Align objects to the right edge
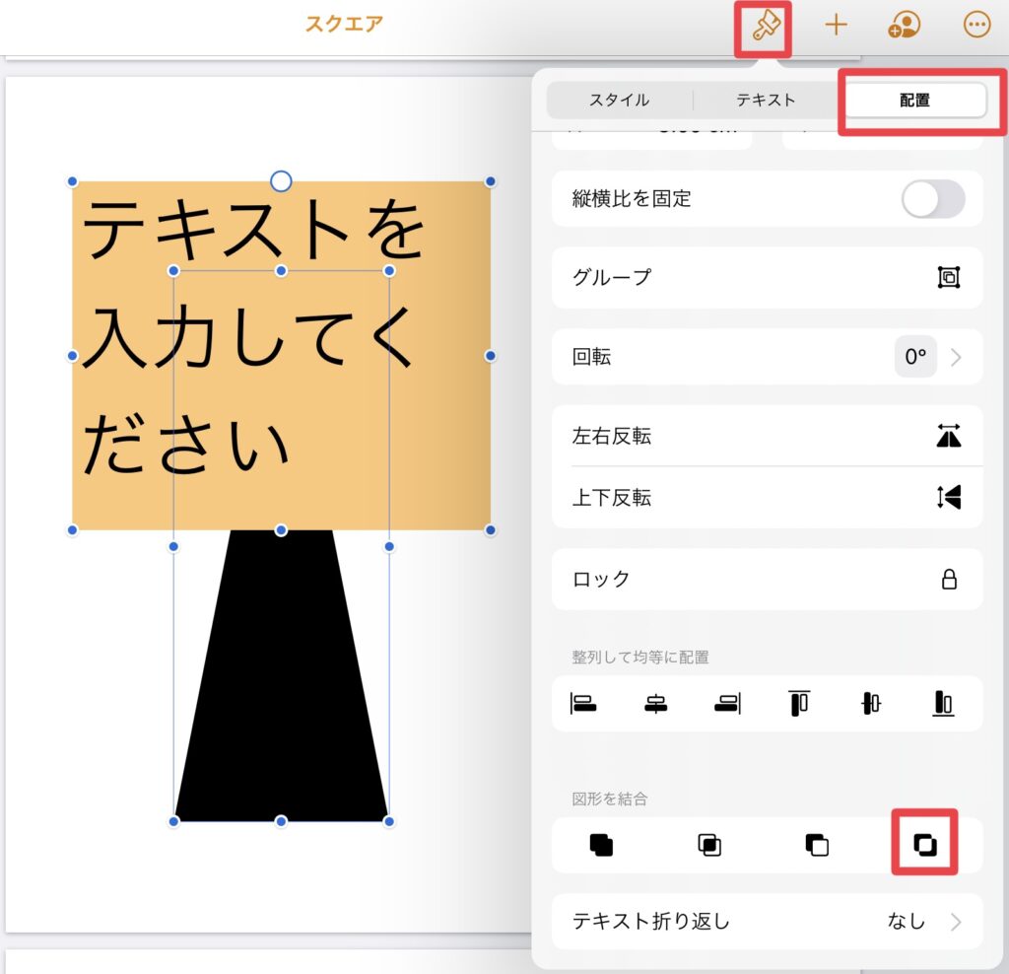 point(727,703)
